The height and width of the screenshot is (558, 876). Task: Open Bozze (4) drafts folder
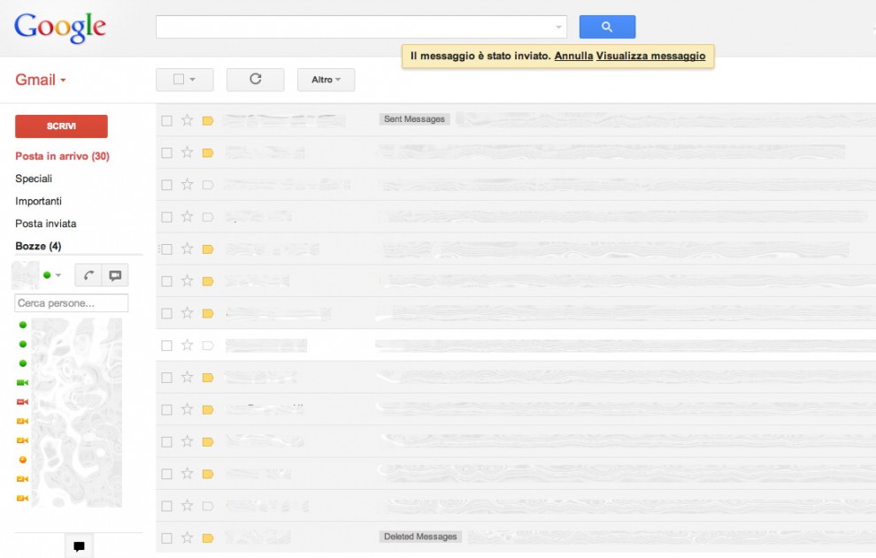38,246
